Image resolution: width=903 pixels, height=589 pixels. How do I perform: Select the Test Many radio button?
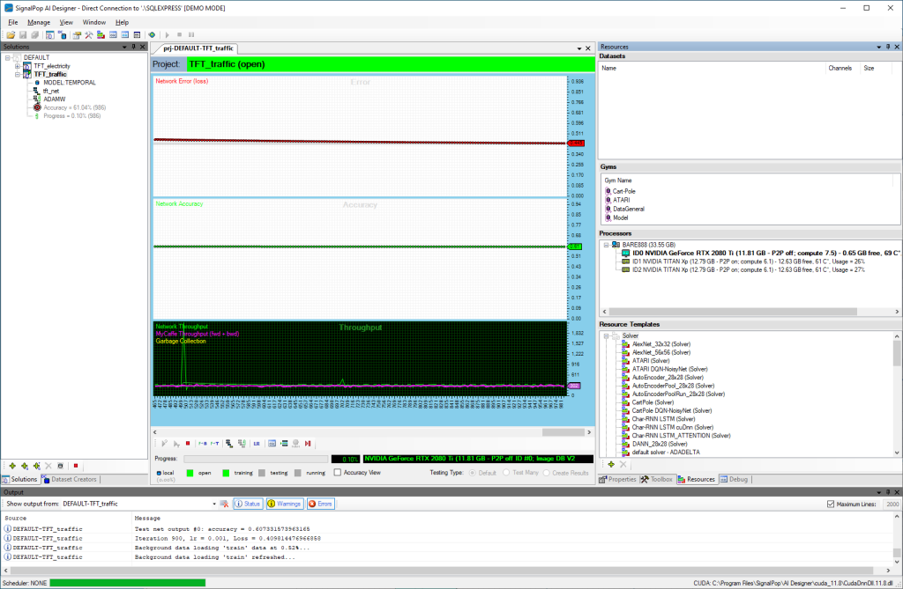coord(506,473)
